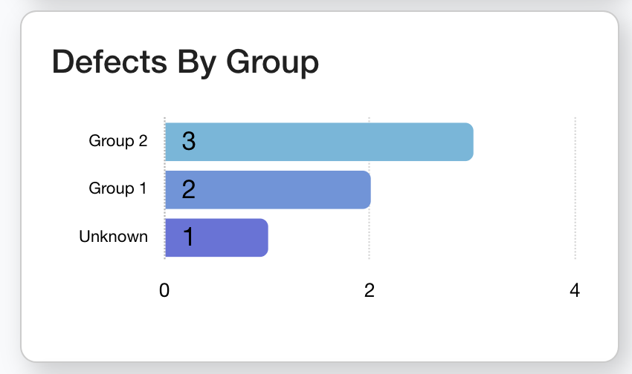Click the "Group 2" axis label

[x=118, y=141]
